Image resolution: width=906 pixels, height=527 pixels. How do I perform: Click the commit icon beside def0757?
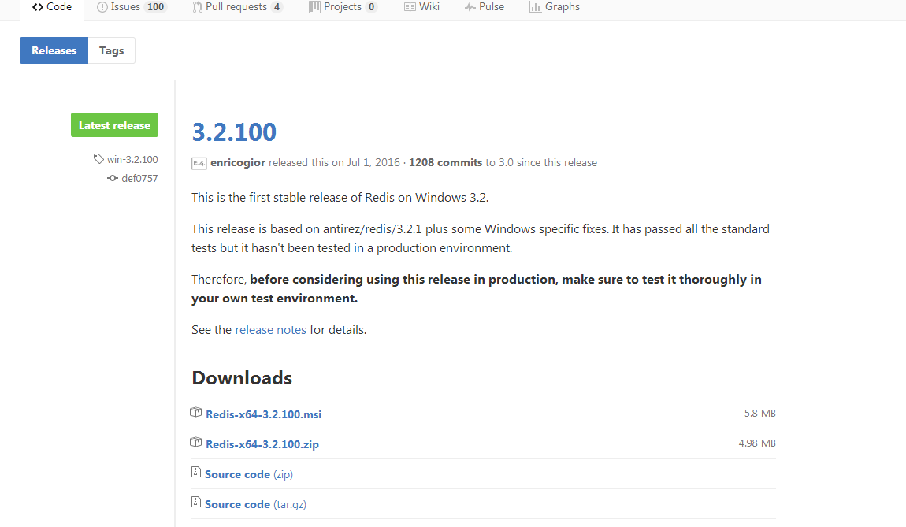point(113,178)
